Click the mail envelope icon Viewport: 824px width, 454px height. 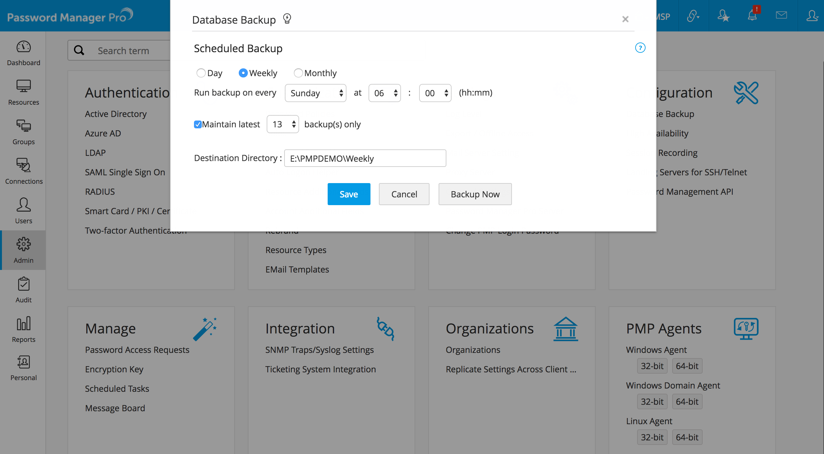click(x=781, y=15)
